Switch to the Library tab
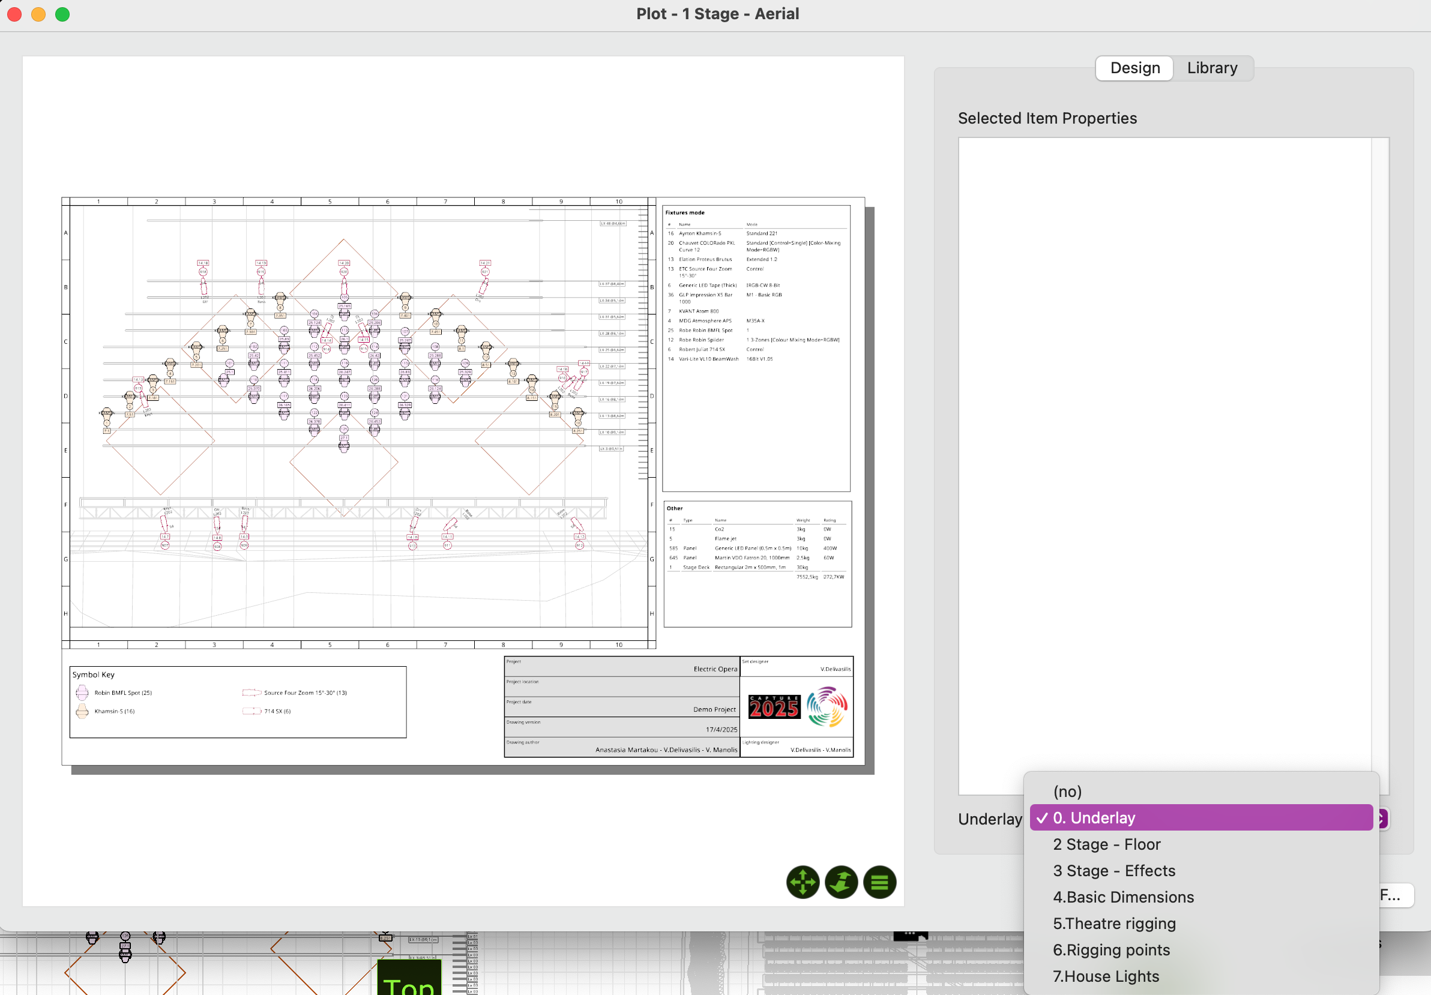The width and height of the screenshot is (1431, 995). coord(1212,68)
